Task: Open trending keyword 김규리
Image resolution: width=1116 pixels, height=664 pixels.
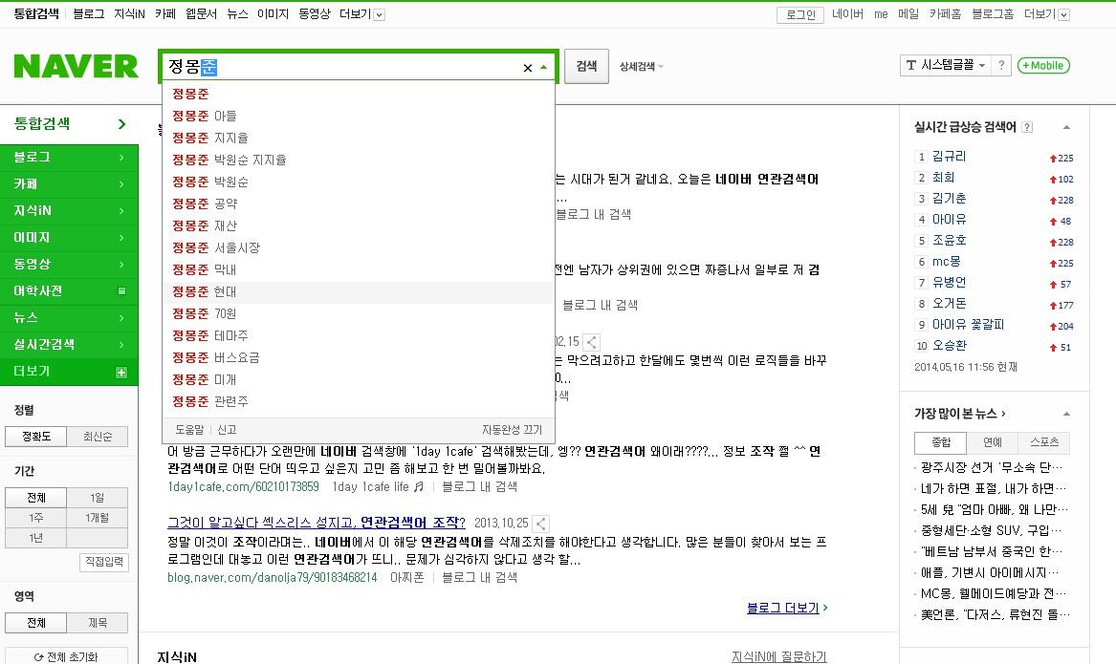Action: click(949, 157)
